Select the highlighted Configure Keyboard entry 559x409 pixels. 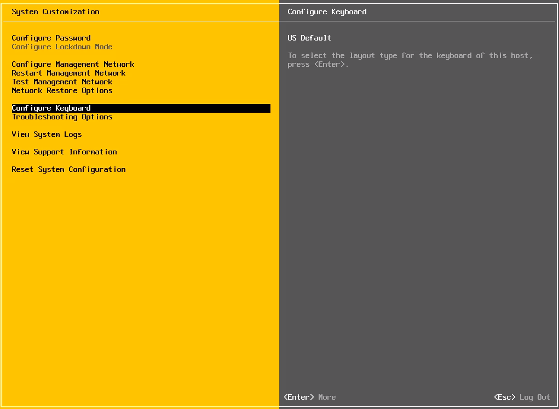pyautogui.click(x=141, y=108)
